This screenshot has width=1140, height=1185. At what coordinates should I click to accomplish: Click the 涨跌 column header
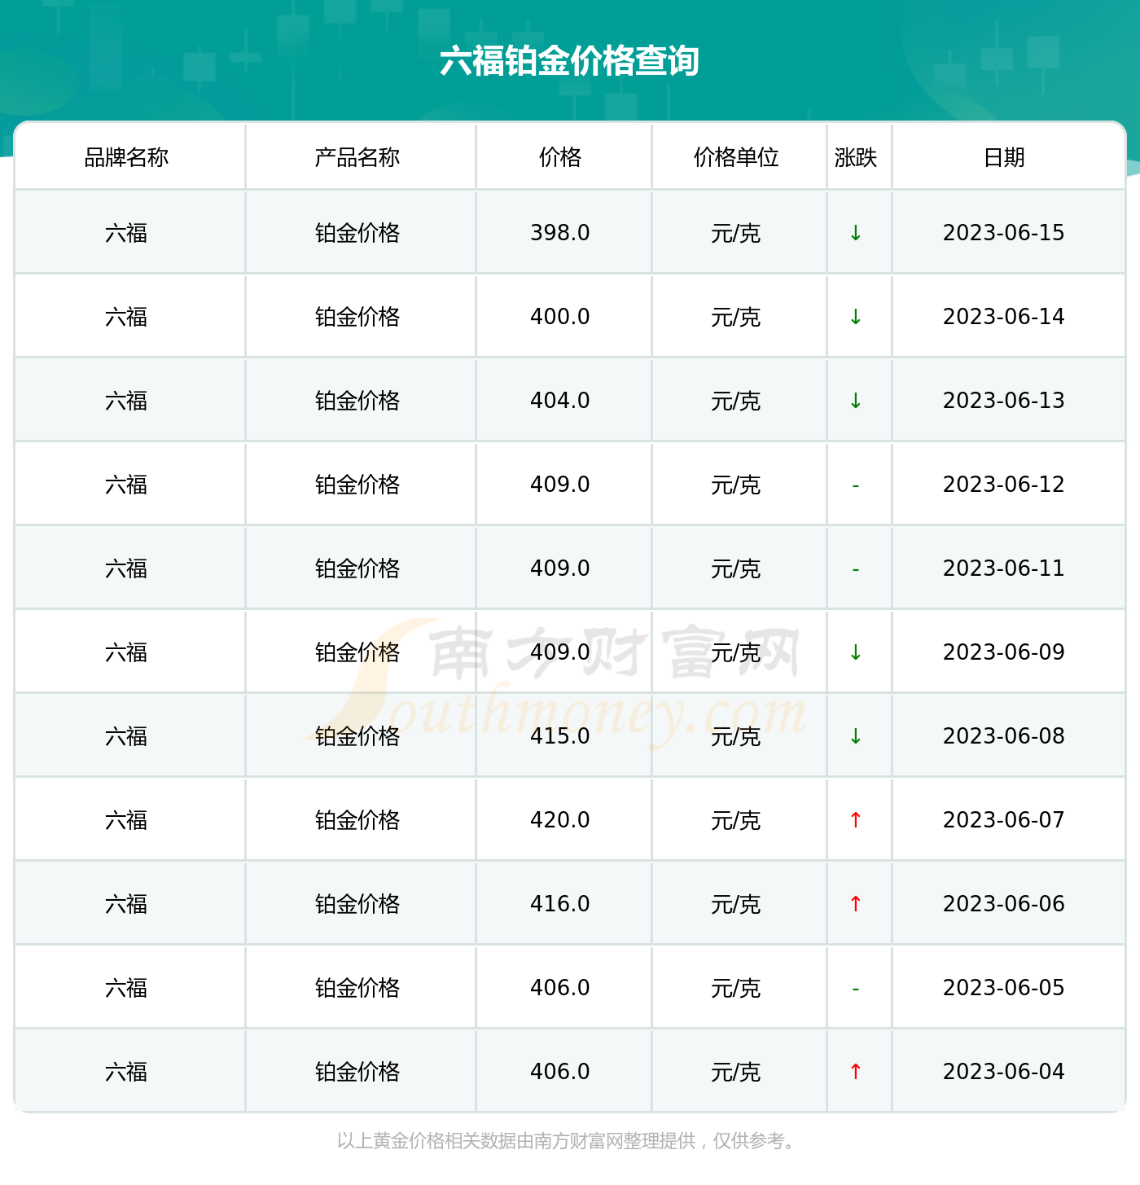[x=856, y=157]
